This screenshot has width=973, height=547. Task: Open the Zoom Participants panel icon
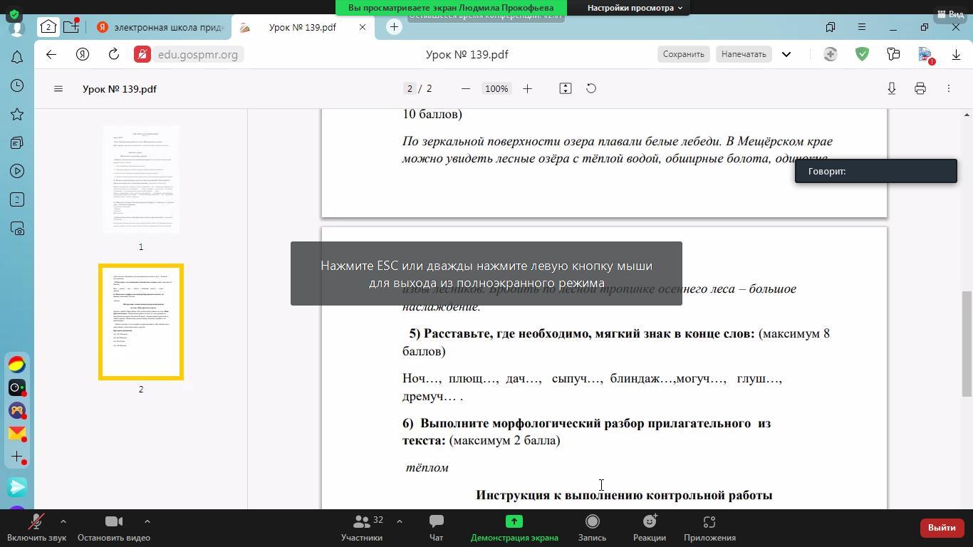362,528
